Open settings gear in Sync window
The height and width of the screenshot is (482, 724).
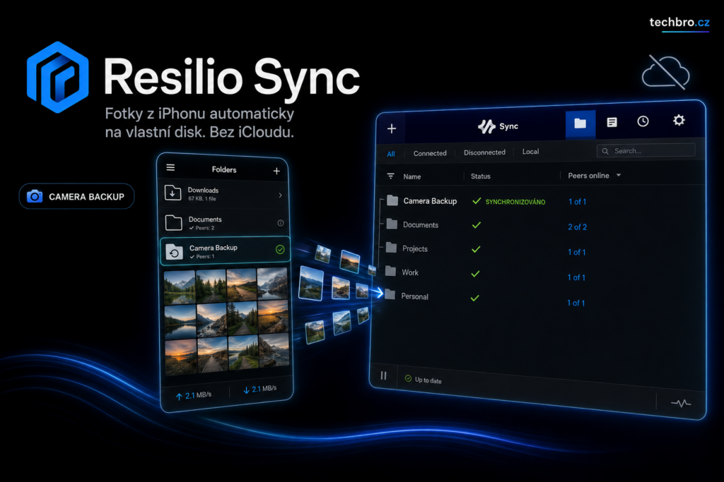(x=679, y=120)
